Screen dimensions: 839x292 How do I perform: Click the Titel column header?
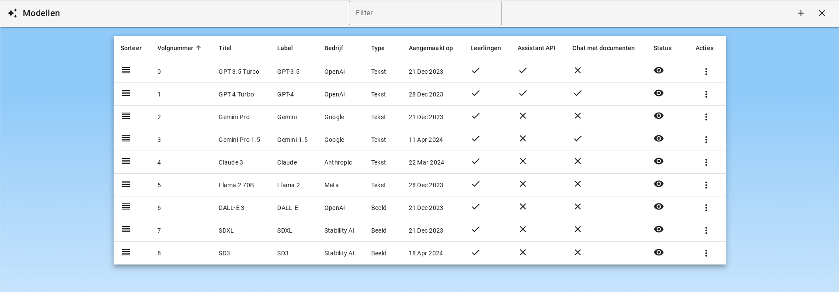pos(225,48)
